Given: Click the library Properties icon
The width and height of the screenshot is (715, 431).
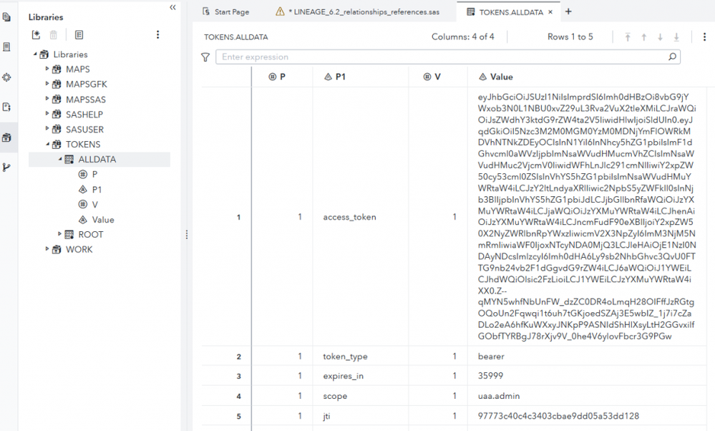Looking at the screenshot, I should coord(79,34).
